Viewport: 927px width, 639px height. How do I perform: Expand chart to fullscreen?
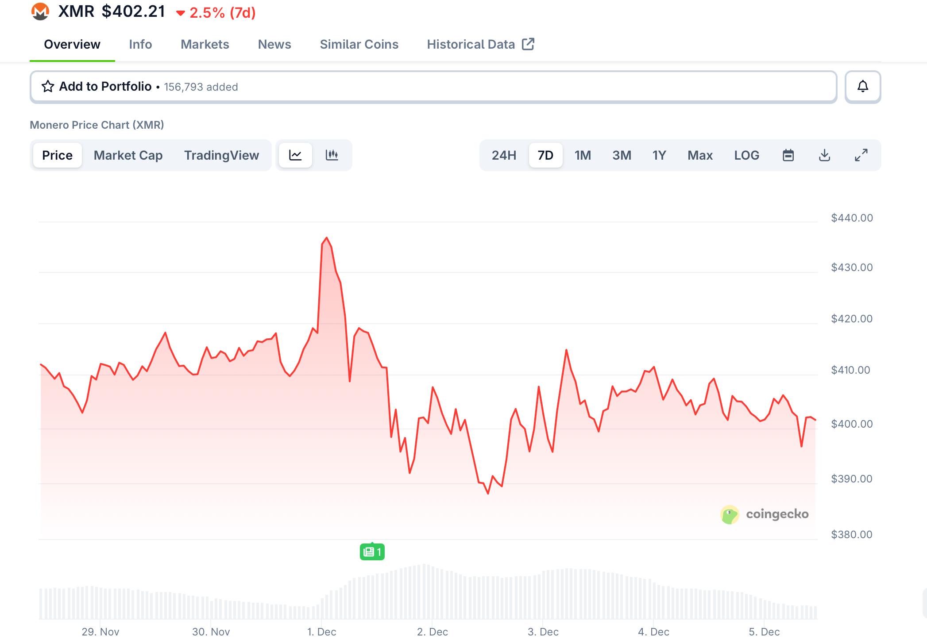click(x=861, y=155)
